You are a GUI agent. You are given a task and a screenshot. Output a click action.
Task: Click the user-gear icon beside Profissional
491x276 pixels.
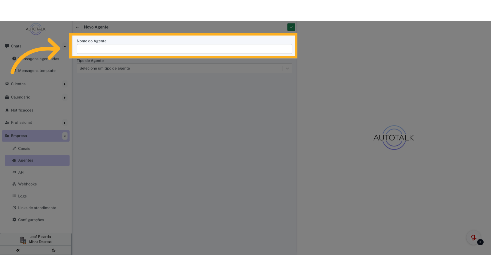click(7, 122)
